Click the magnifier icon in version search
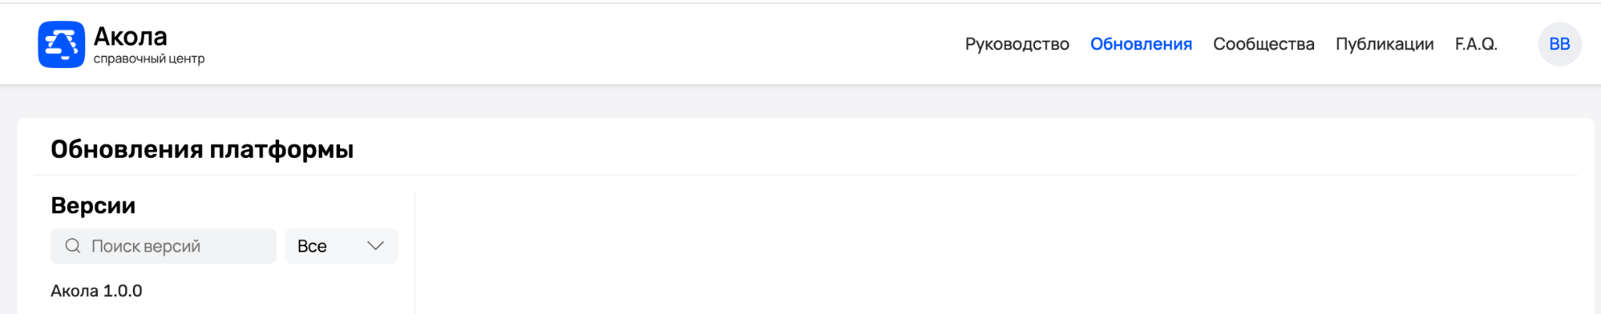Image resolution: width=1601 pixels, height=314 pixels. coord(73,246)
